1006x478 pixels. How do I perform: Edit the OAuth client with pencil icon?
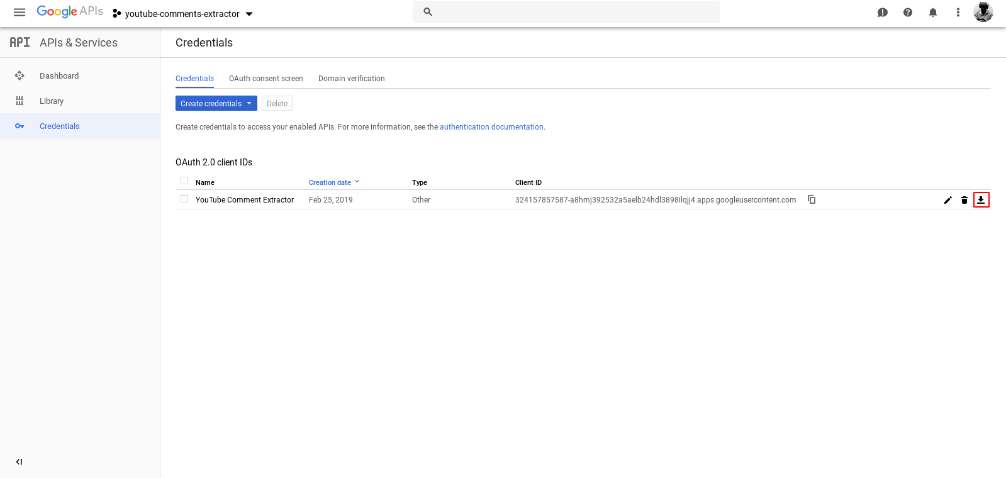coord(947,200)
